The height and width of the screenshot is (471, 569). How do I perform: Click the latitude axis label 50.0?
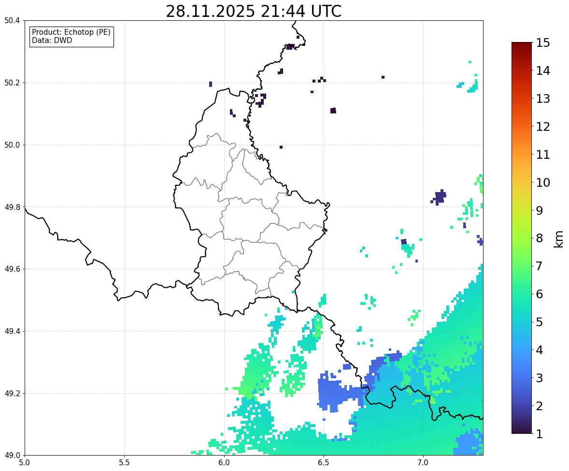[x=12, y=145]
